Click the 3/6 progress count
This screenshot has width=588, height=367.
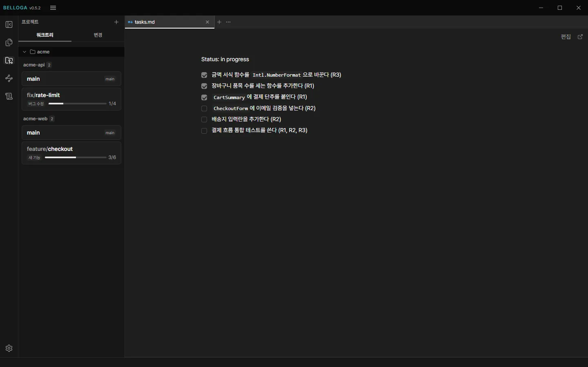(112, 157)
